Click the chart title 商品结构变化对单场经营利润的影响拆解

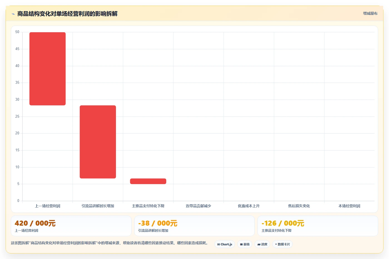point(67,14)
